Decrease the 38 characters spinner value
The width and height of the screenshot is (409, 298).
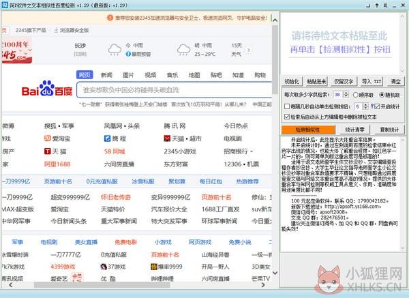tap(346, 96)
